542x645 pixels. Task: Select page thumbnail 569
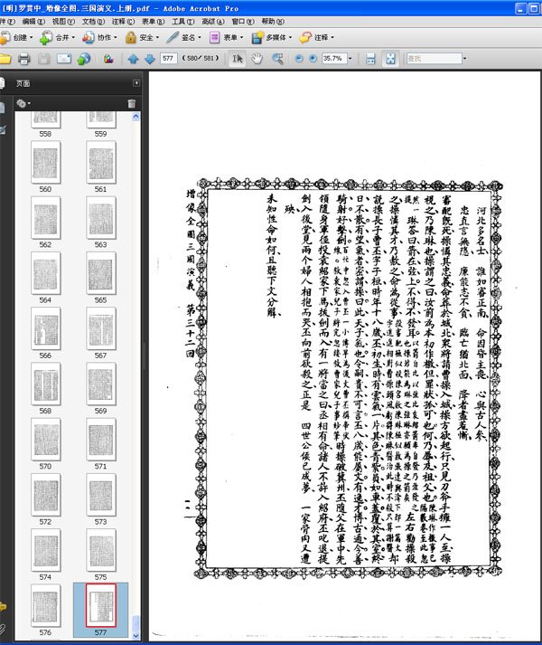pos(100,384)
